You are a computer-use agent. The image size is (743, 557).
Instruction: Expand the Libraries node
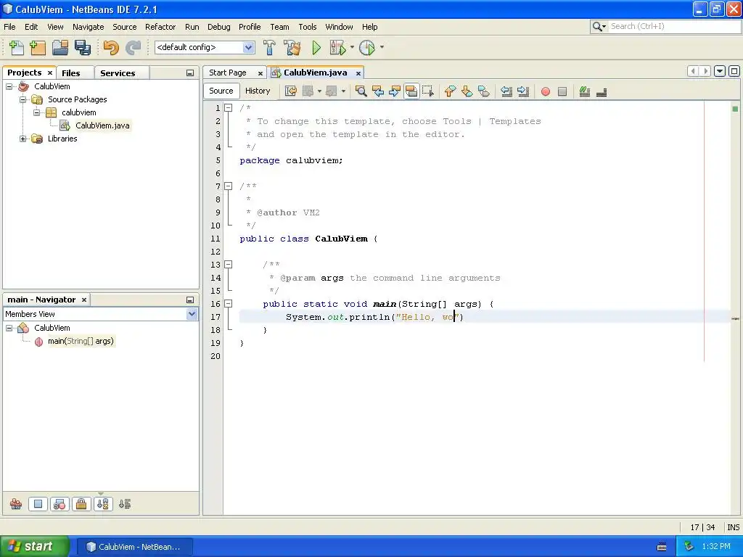(22, 139)
